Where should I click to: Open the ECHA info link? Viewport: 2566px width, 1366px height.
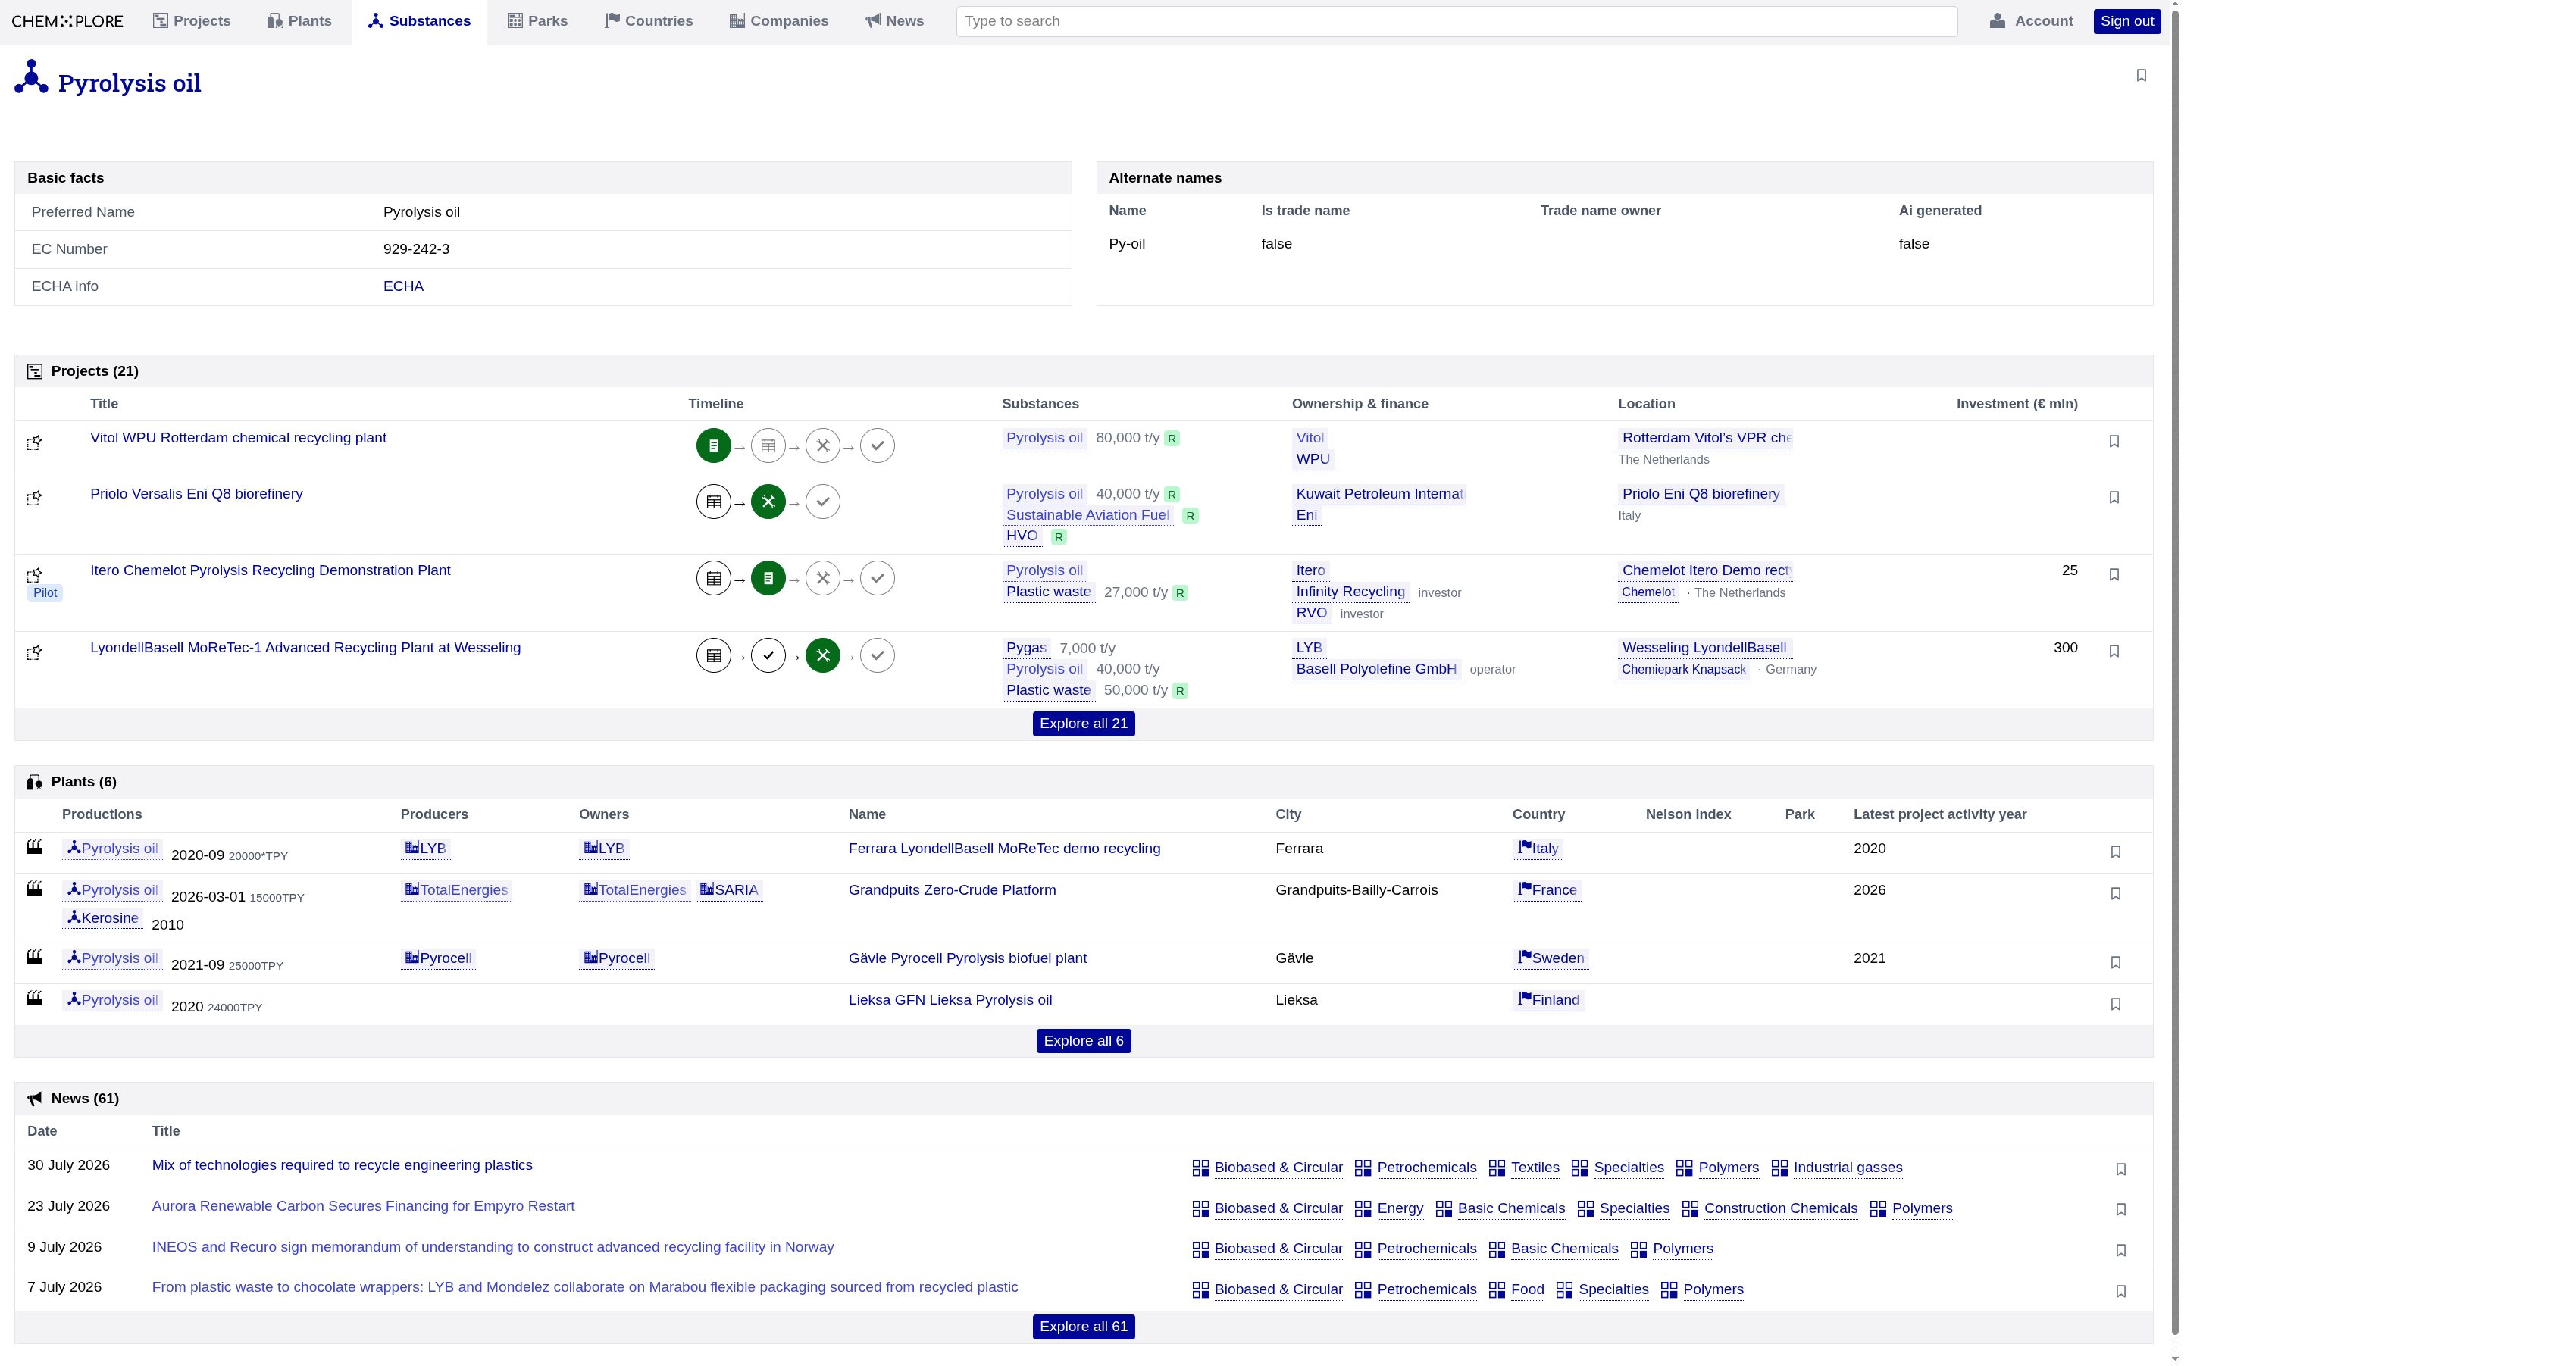click(403, 286)
